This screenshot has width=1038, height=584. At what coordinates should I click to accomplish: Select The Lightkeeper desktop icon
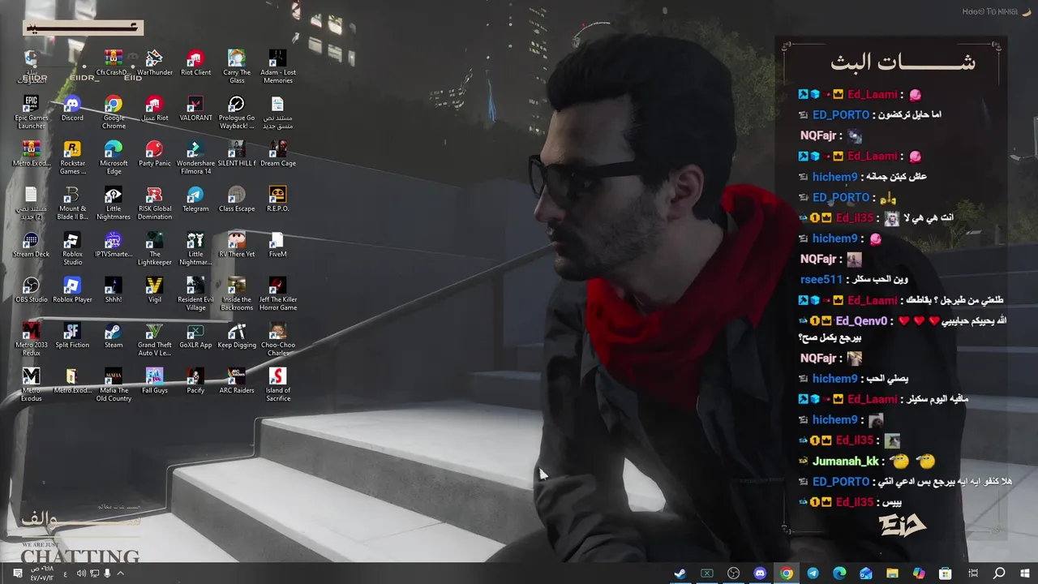click(x=154, y=248)
